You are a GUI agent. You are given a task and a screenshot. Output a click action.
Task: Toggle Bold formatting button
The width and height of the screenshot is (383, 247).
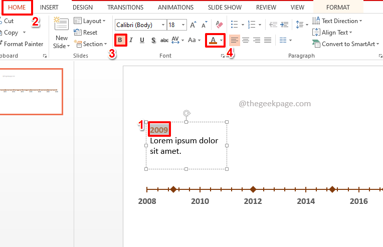click(x=120, y=40)
